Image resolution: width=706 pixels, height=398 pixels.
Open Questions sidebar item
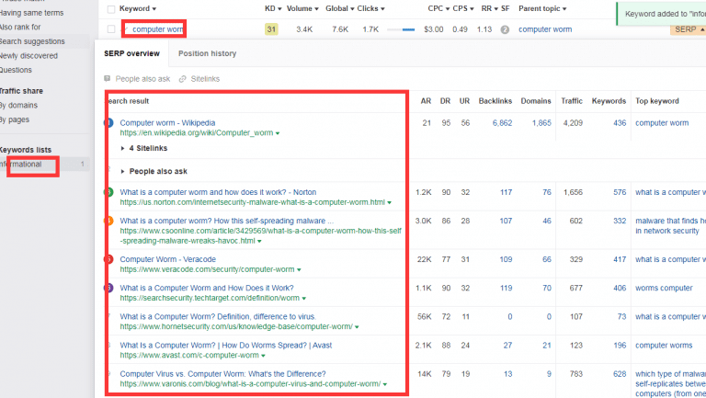pos(16,70)
